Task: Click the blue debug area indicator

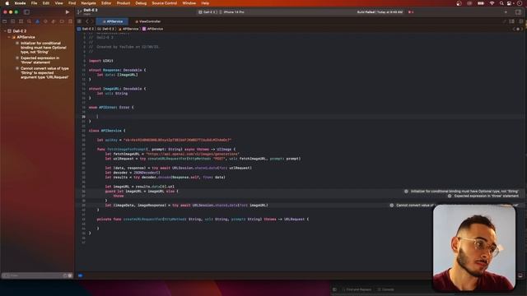Action: point(81,275)
